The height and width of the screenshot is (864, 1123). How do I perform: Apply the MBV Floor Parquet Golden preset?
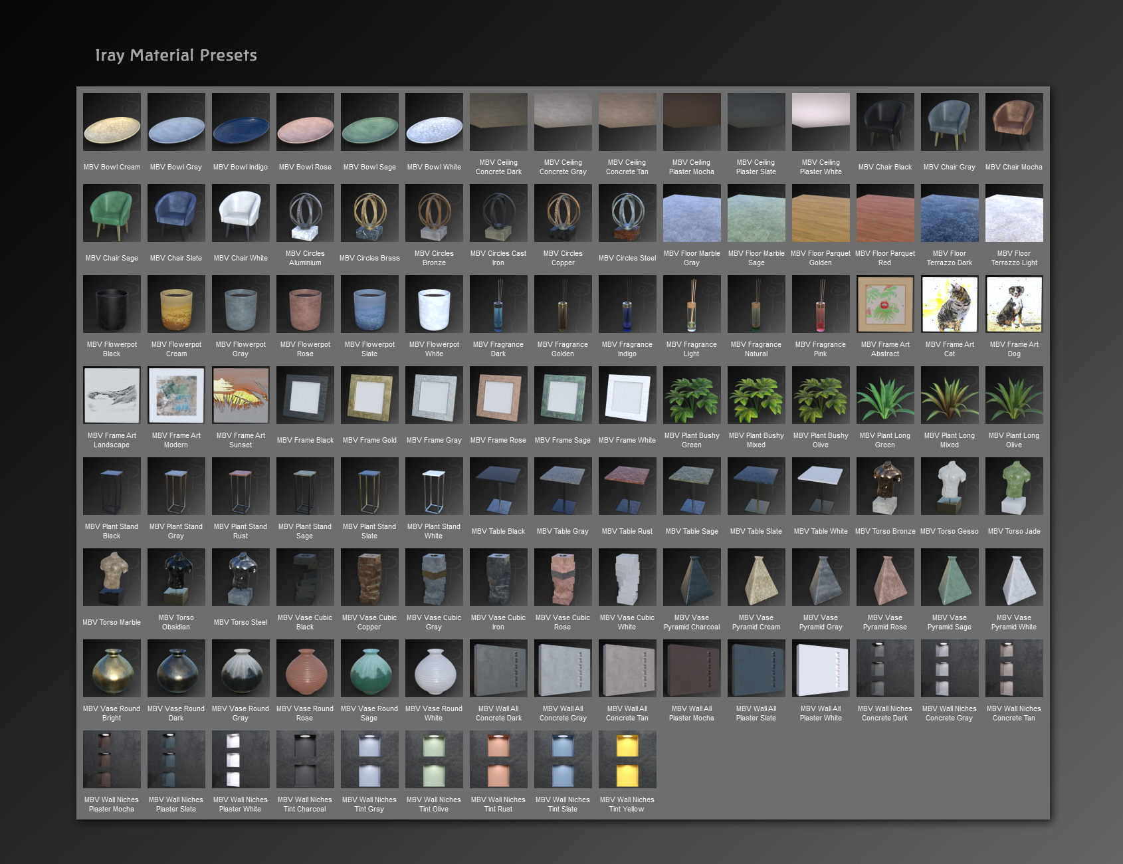point(821,213)
